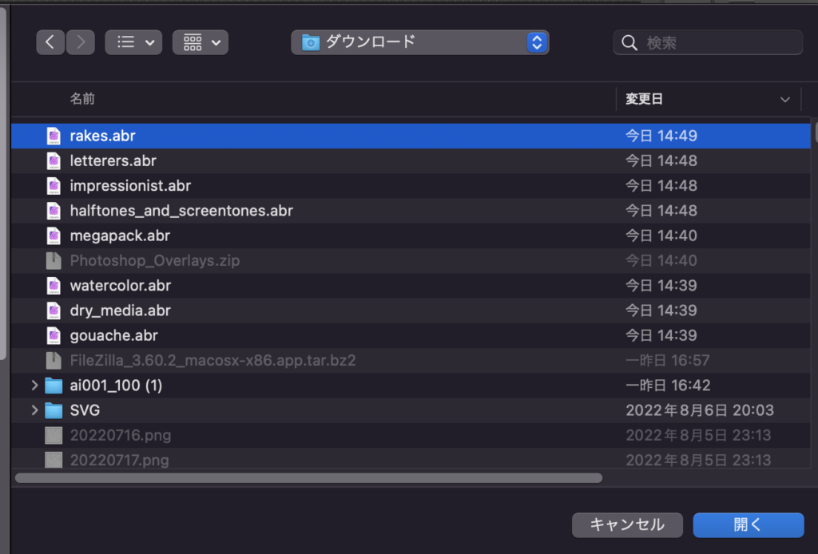818x554 pixels.
Task: Click the horizontal scrollbar of file list
Action: 308,478
